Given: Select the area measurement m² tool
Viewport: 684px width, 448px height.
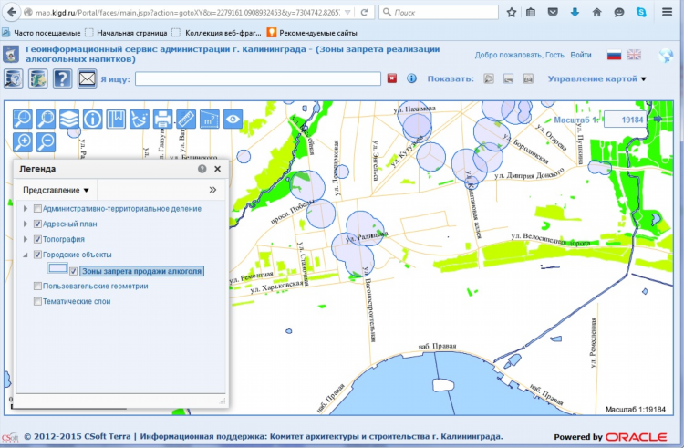Looking at the screenshot, I should pyautogui.click(x=210, y=120).
